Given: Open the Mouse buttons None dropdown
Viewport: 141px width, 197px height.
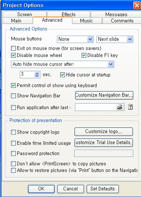Looking at the screenshot, I should click(75, 39).
